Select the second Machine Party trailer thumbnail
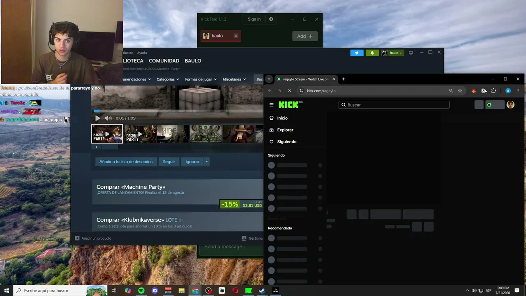Viewport: 526px width, 296px height. (x=140, y=134)
